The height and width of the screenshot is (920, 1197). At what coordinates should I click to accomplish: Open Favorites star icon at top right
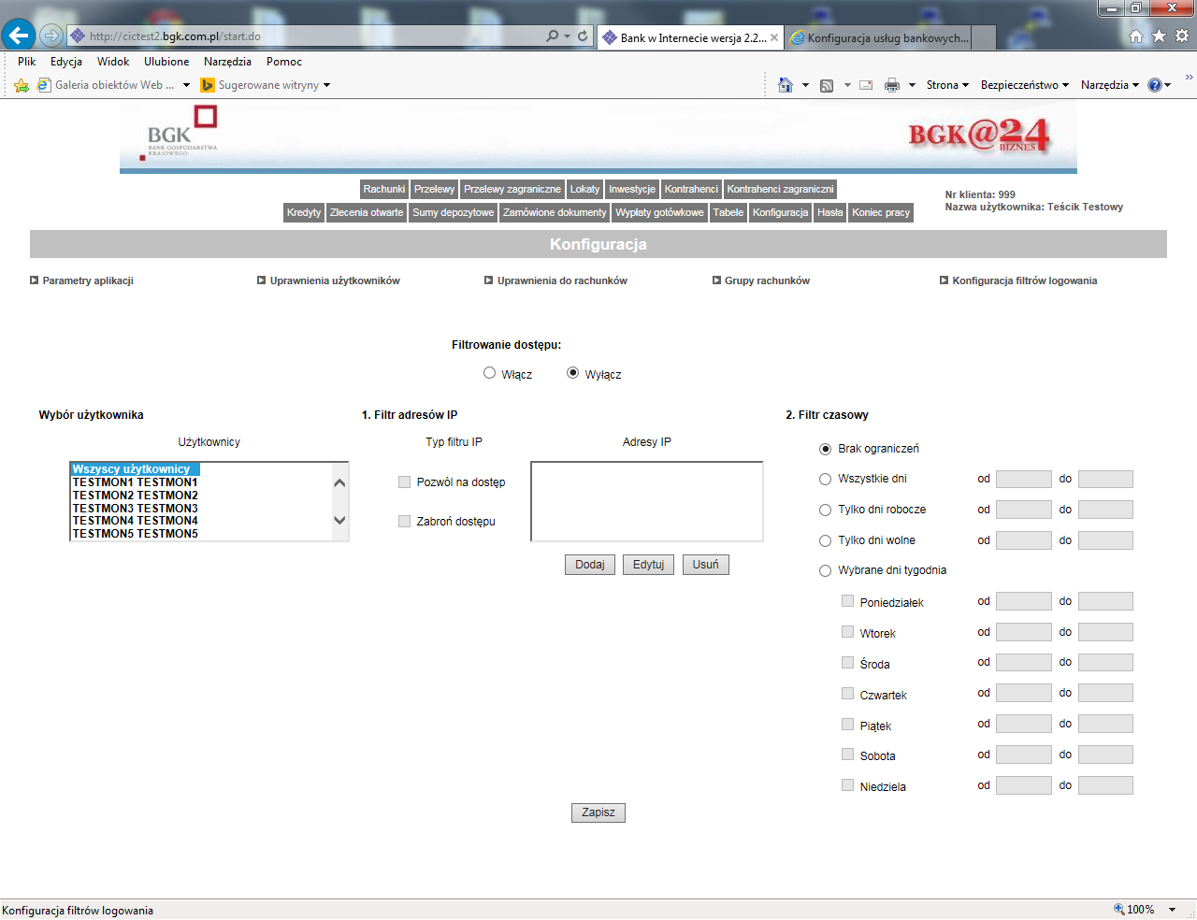pyautogui.click(x=1159, y=36)
